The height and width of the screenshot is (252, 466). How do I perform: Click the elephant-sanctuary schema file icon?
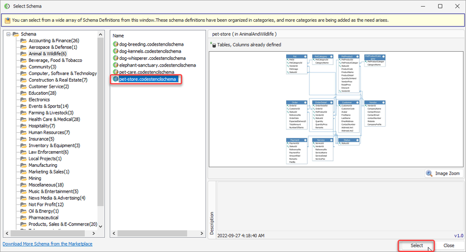(115, 65)
